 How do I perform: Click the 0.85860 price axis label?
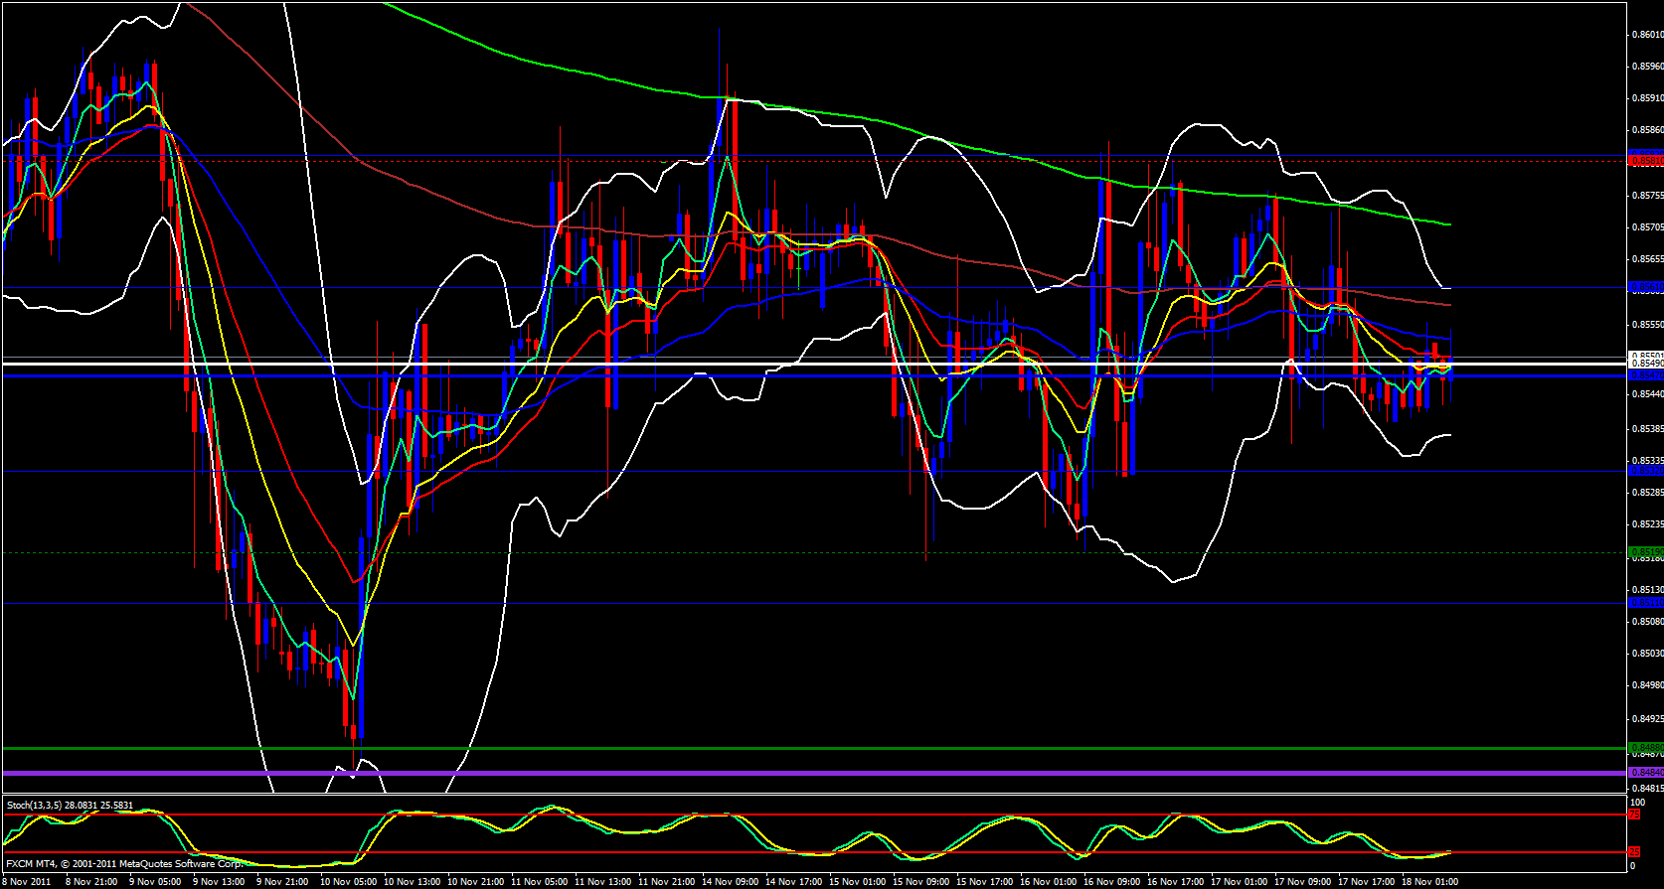(x=1647, y=130)
